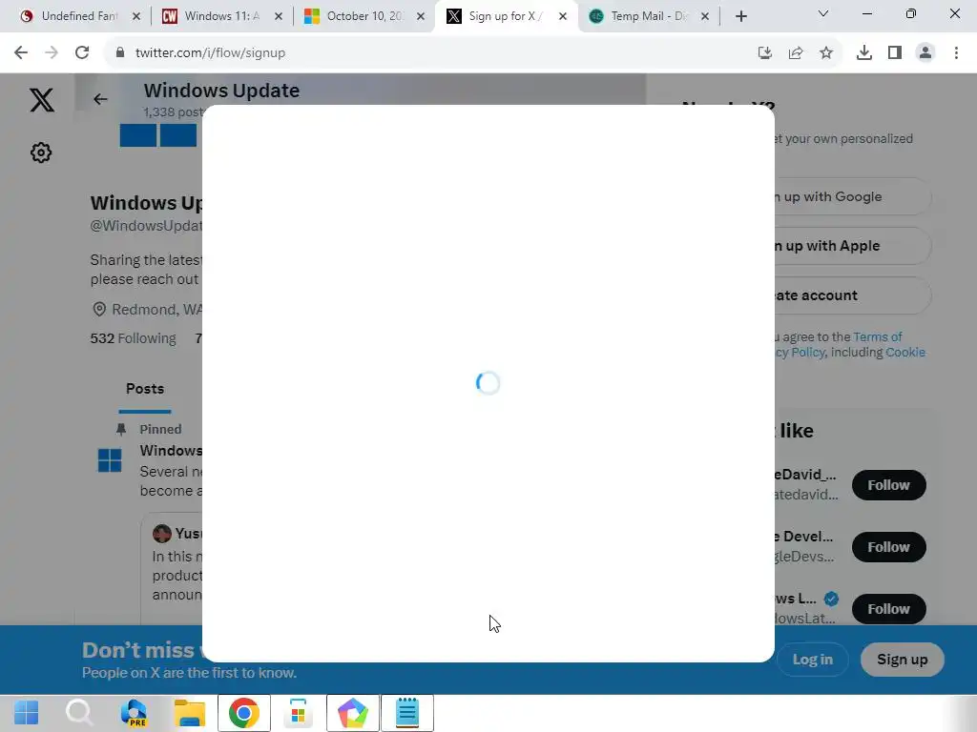Click Log in on the bottom banner

tap(812, 660)
